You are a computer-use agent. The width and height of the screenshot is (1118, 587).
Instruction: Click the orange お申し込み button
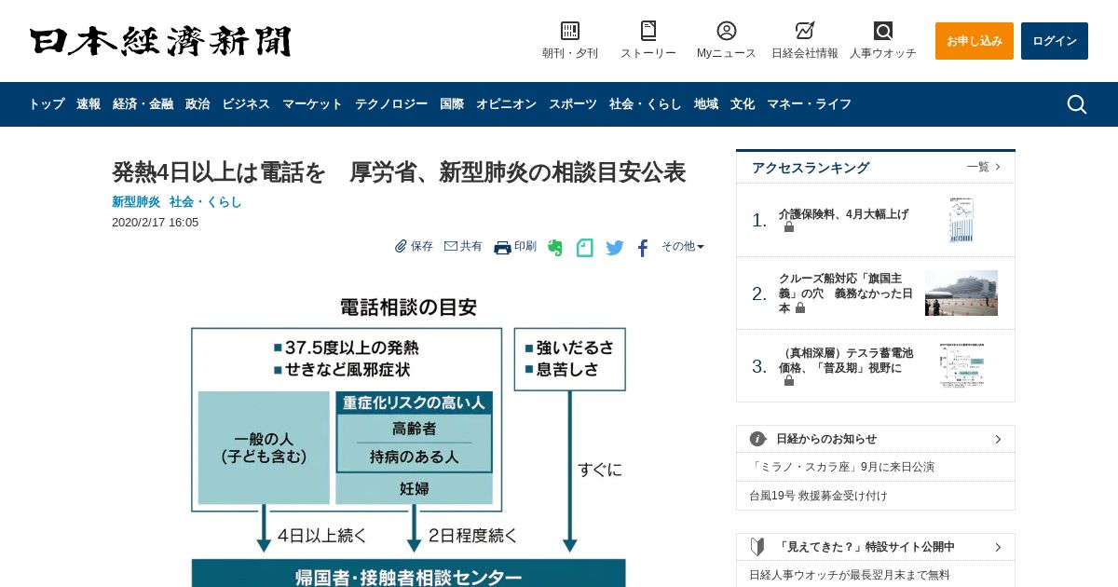975,41
